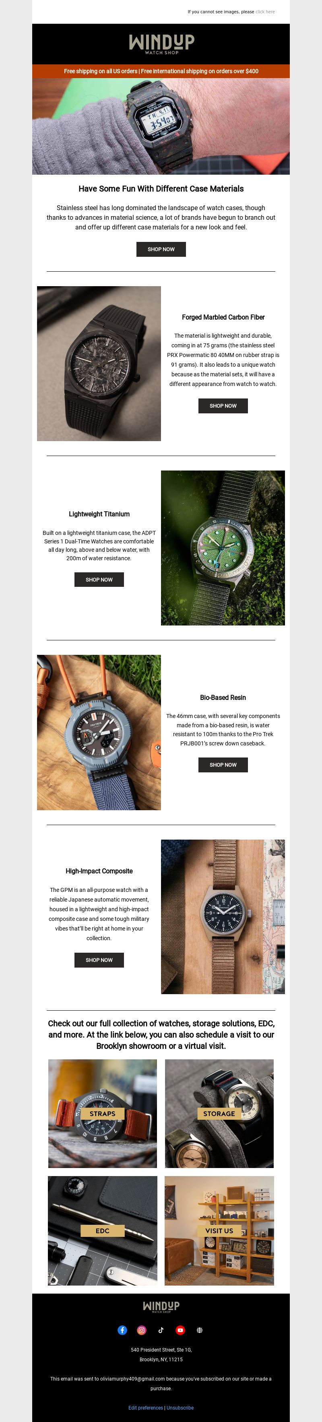Click Shop Now under Case Materials intro
Screen dimensions: 322x1422
[161, 249]
